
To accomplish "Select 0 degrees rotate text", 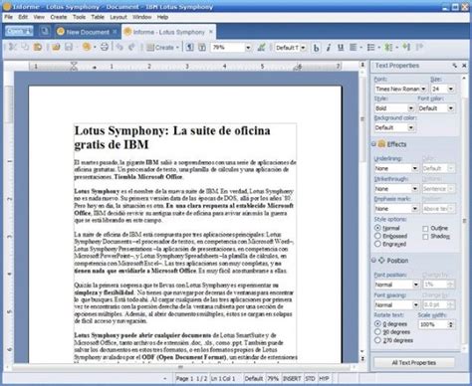I will [377, 323].
